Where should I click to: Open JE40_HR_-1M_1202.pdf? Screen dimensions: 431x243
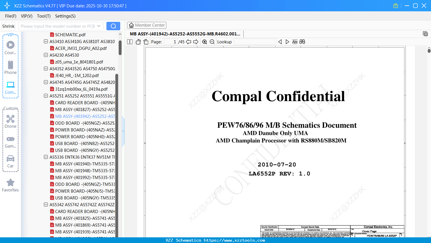[77, 75]
